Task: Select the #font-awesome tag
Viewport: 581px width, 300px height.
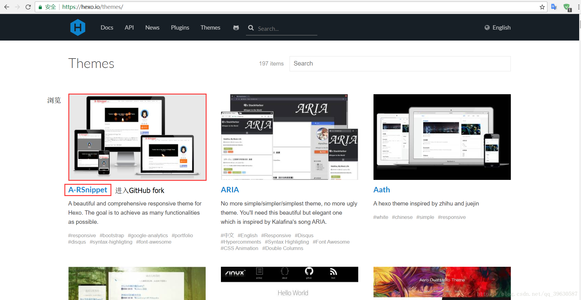Action: 154,242
